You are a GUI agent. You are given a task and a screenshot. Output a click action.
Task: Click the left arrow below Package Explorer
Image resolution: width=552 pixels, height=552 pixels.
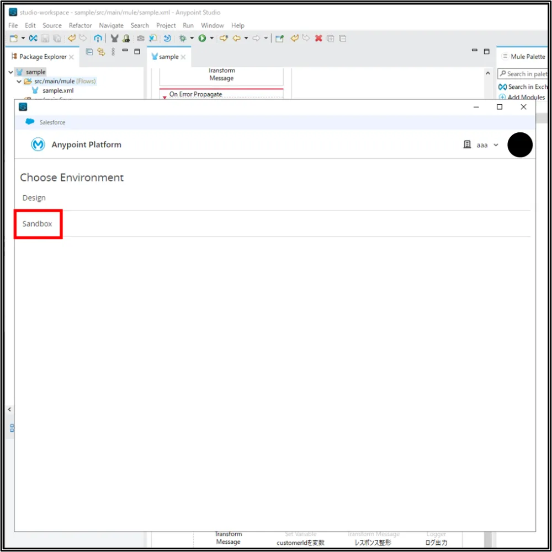[x=9, y=409]
